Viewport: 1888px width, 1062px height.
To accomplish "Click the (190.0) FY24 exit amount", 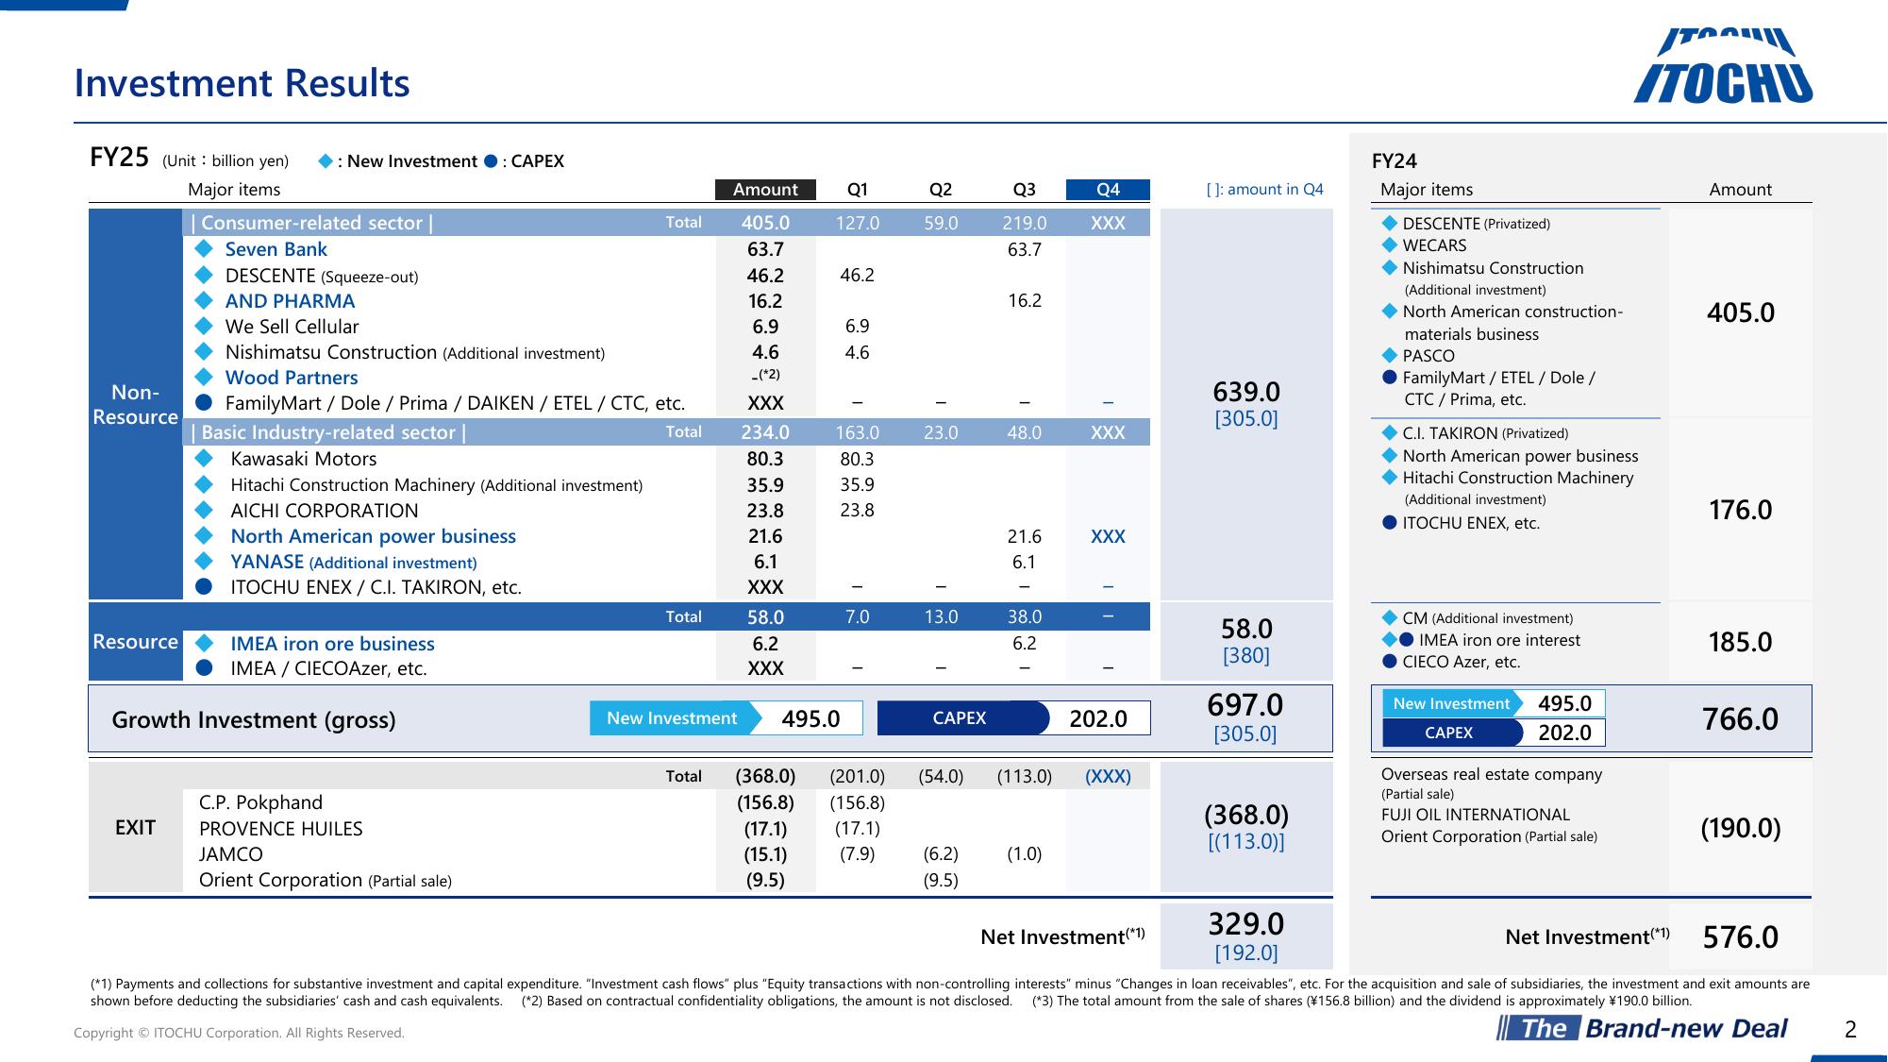I will 1741,829.
